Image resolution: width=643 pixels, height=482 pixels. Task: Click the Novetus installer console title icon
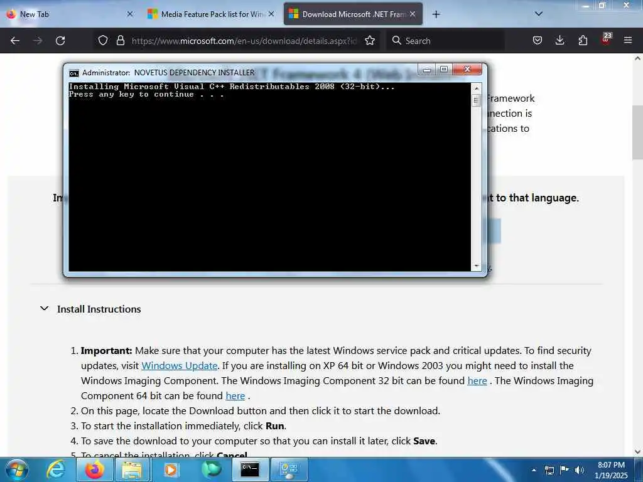74,73
